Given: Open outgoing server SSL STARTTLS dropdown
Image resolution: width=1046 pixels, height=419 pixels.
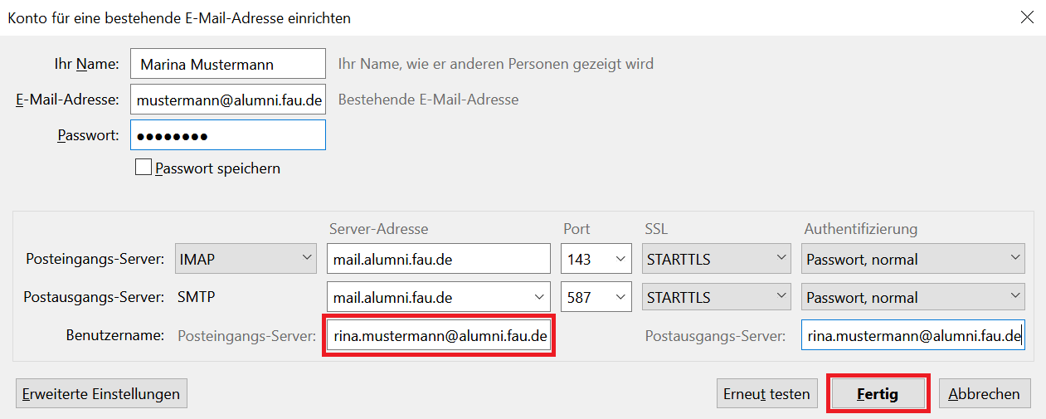Looking at the screenshot, I should (x=717, y=297).
